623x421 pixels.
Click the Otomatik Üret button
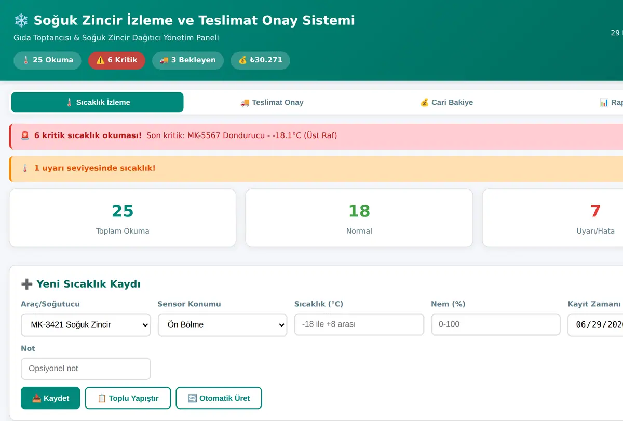point(219,398)
